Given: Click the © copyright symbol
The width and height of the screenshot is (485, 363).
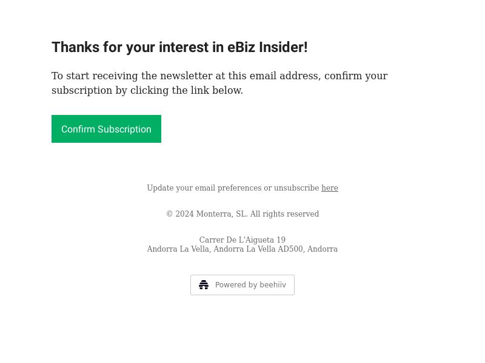Looking at the screenshot, I should [170, 214].
